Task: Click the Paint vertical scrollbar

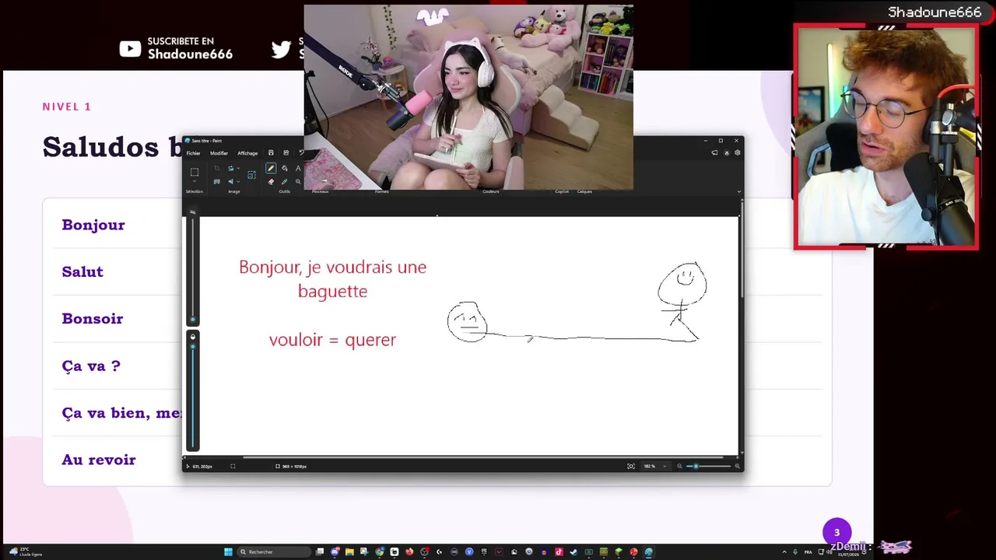Action: (x=741, y=249)
